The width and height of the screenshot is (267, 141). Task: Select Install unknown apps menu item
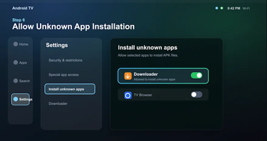70,89
